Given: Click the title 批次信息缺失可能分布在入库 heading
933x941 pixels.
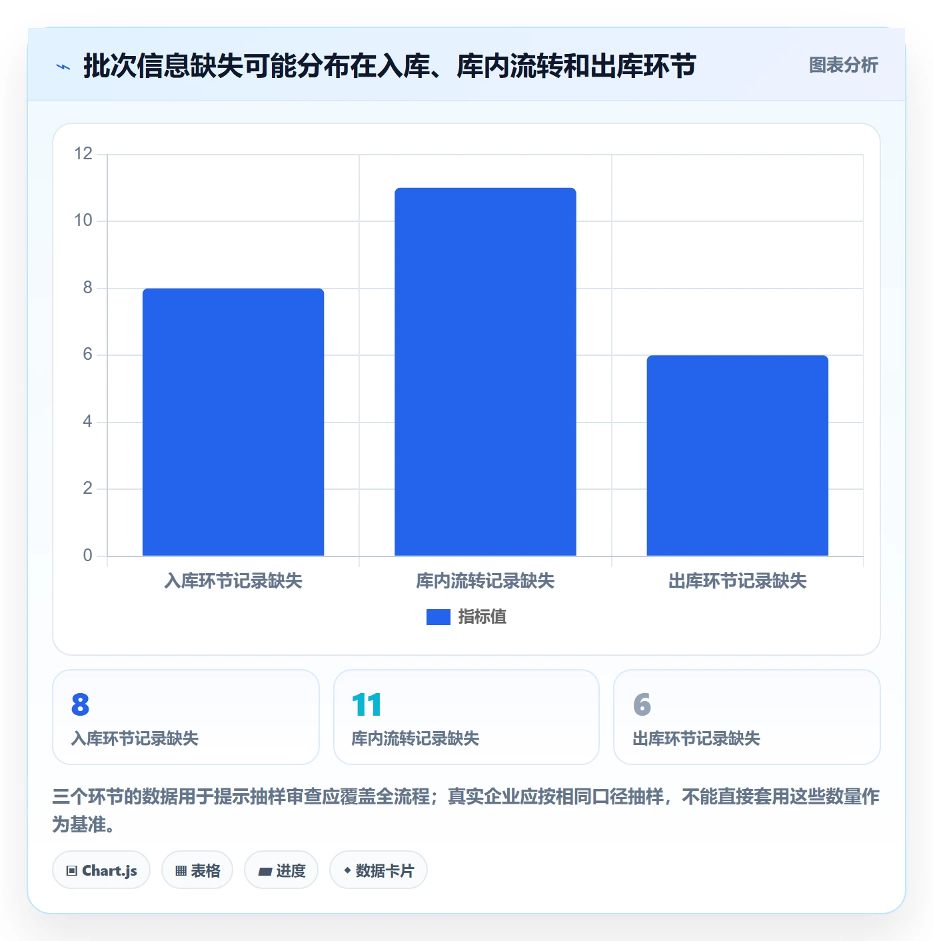Looking at the screenshot, I should coord(389,66).
